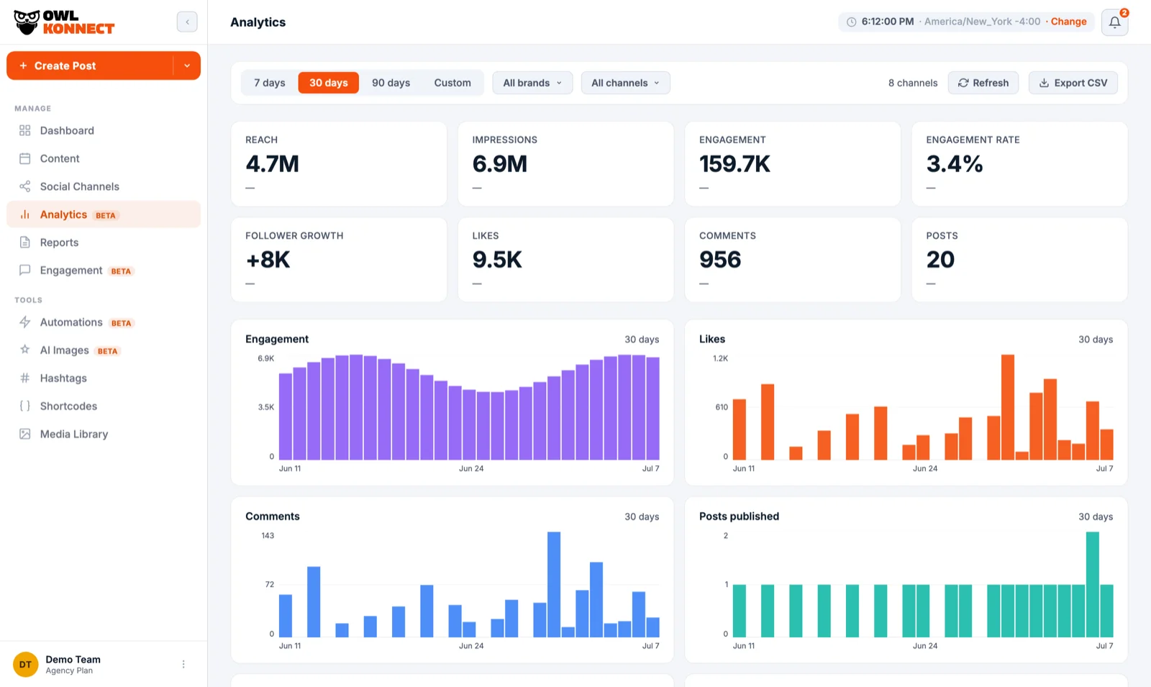This screenshot has height=687, width=1151.
Task: Select the Custom date range
Action: (452, 83)
